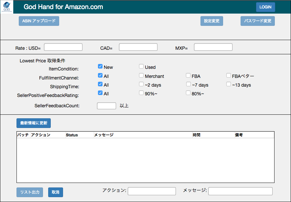Uncheck All for SellerPositiveFeedbackRating

point(100,93)
